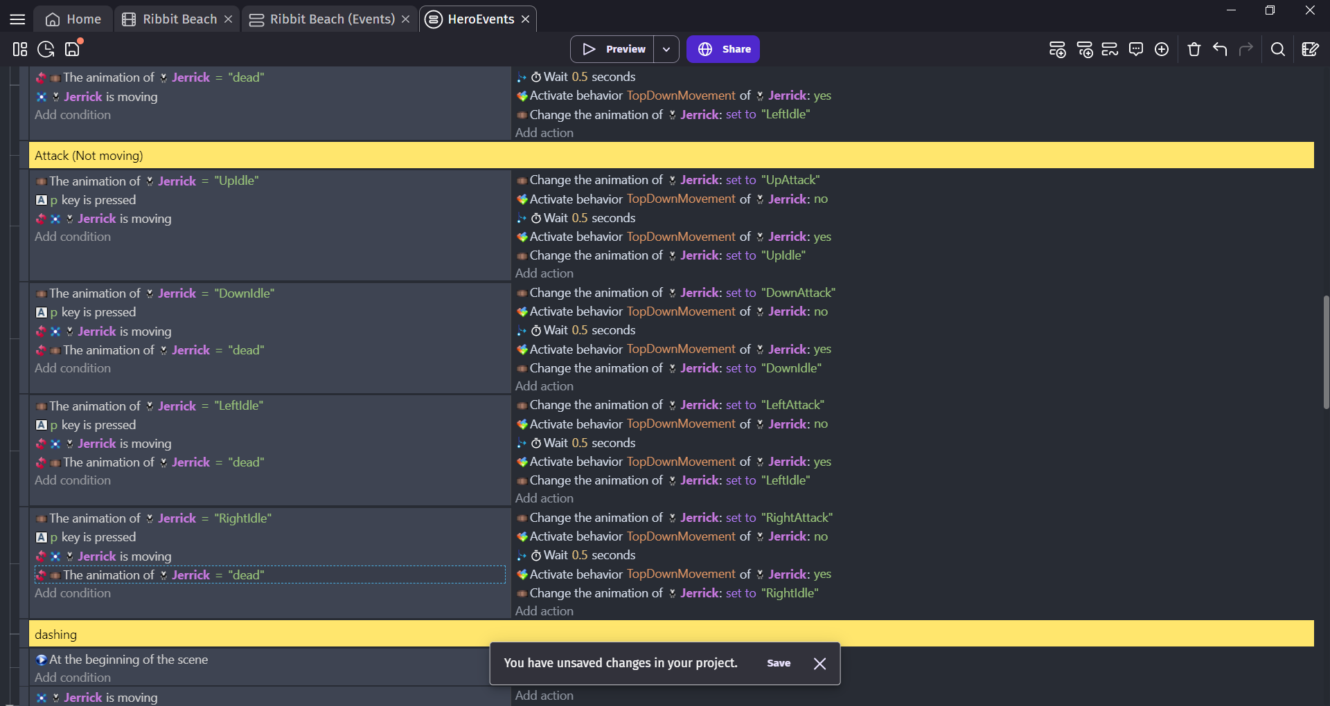Open the project manager panel

point(19,49)
